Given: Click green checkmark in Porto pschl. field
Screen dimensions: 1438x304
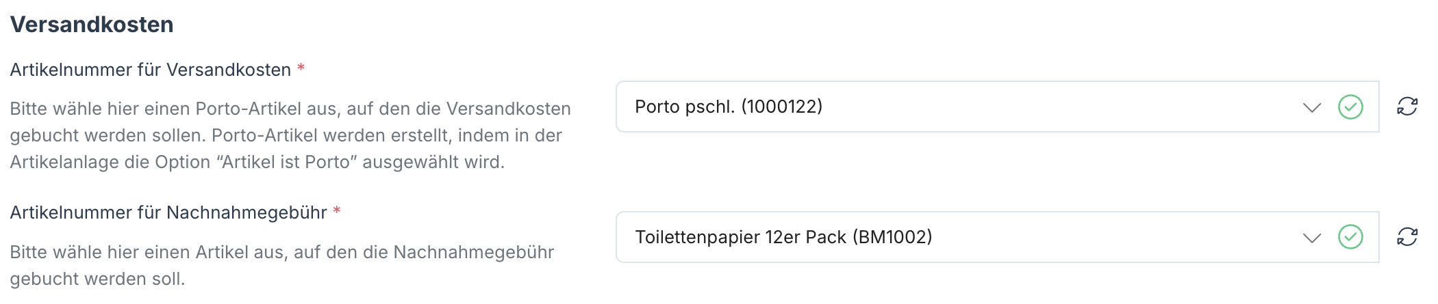Looking at the screenshot, I should coord(1350,107).
